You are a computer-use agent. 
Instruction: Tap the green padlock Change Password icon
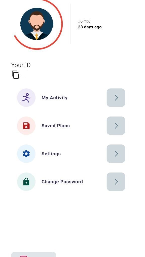click(26, 182)
